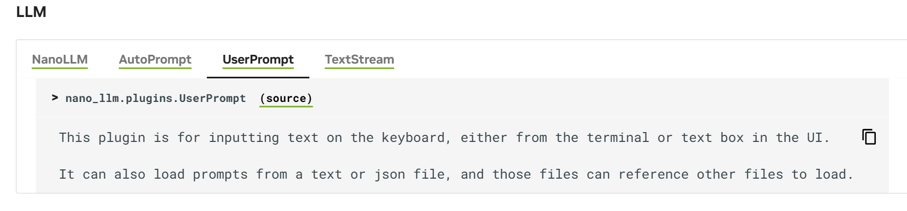Open the AutoPrompt tab
The image size is (907, 211).
click(155, 60)
